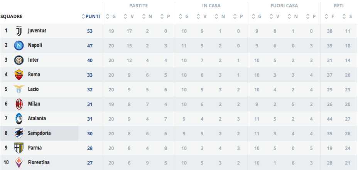
Task: Sort by goals scored F under RETI
Action: click(x=330, y=17)
